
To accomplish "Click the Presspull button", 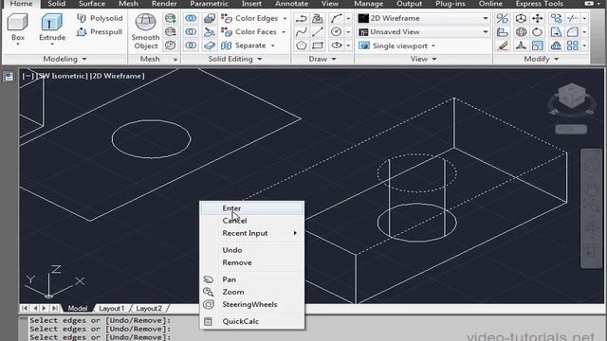I will tap(100, 31).
